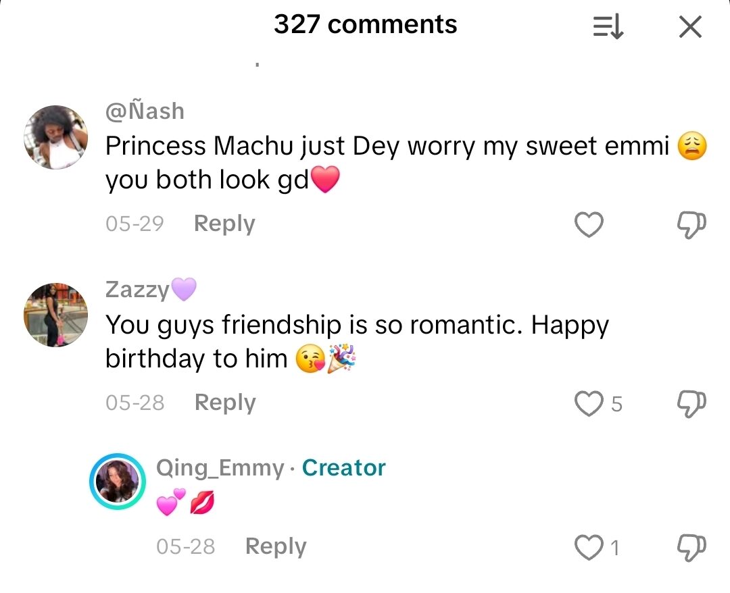Click the like count on Zazzy's comment
This screenshot has height=593, width=730.
(x=616, y=405)
